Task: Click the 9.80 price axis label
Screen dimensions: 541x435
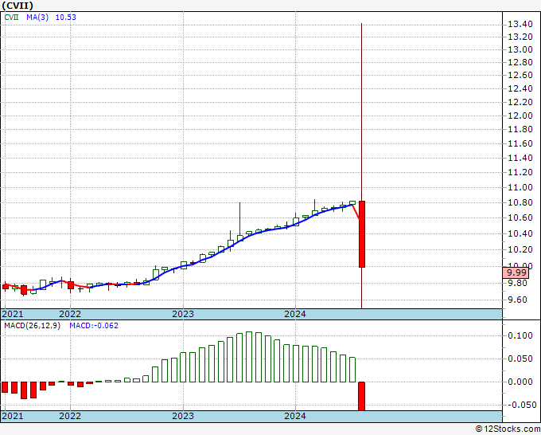Action: [518, 283]
